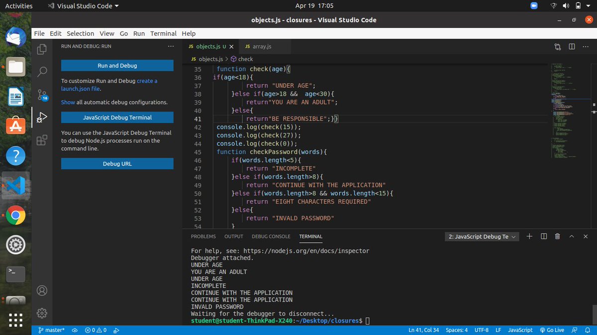The height and width of the screenshot is (335, 597).
Task: Click master* branch in status bar
Action: [x=51, y=330]
